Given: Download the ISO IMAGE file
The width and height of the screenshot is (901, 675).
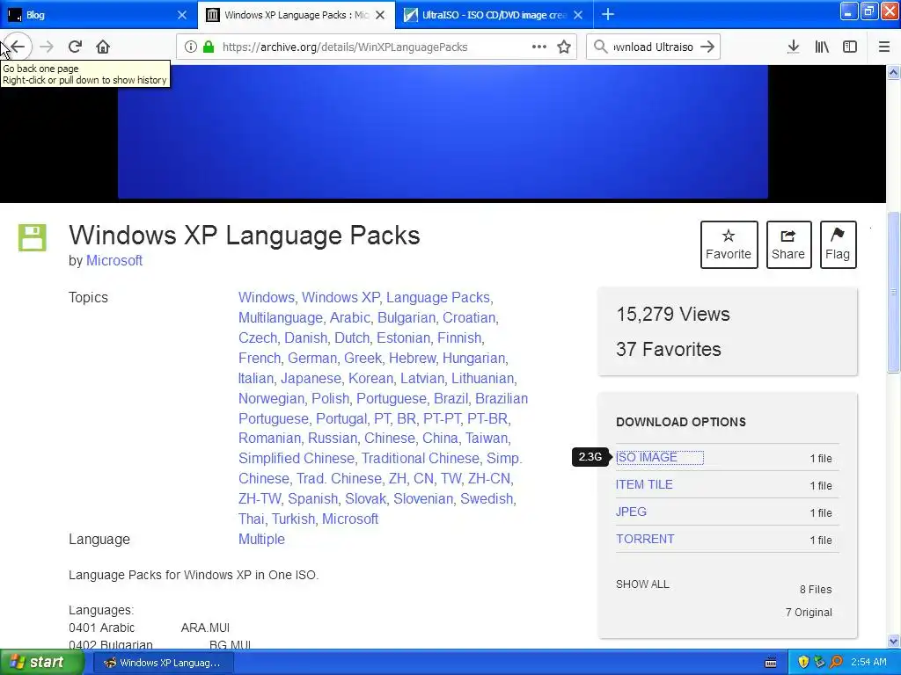Looking at the screenshot, I should point(647,457).
